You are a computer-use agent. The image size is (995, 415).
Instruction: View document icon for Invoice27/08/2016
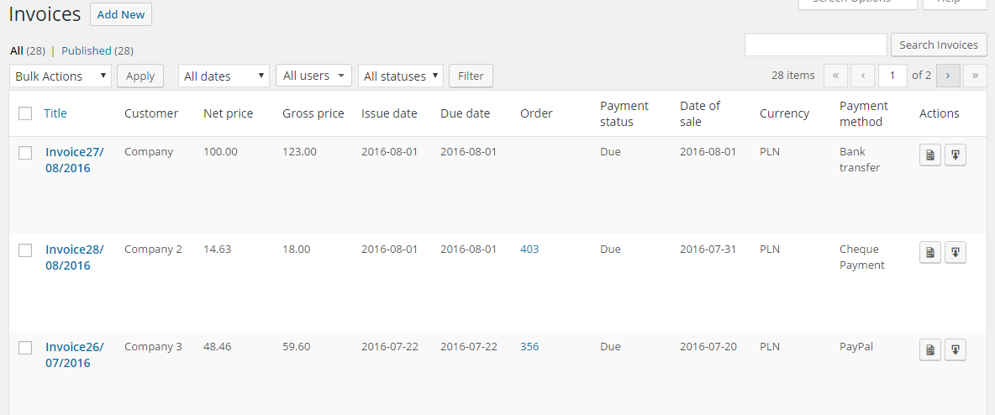click(929, 155)
